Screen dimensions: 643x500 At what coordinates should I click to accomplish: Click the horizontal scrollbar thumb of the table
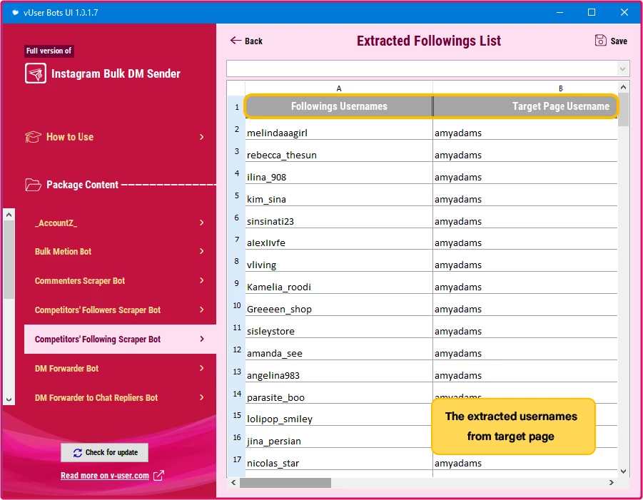tap(285, 483)
